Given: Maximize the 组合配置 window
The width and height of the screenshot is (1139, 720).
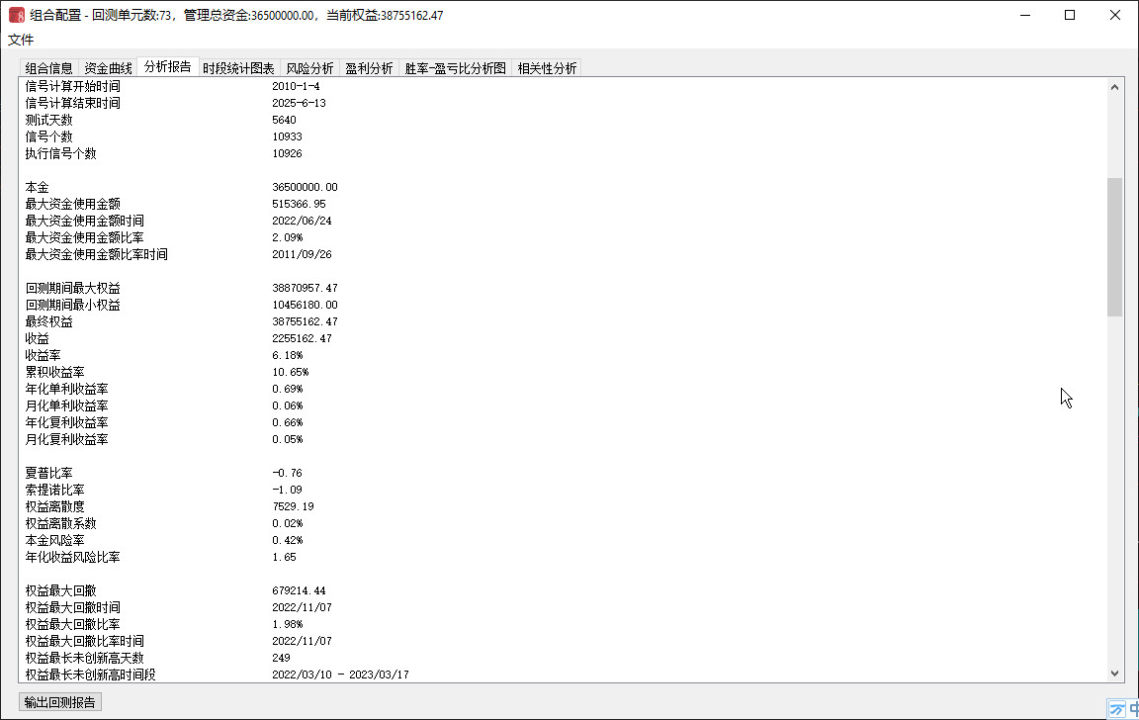Looking at the screenshot, I should coord(1070,16).
